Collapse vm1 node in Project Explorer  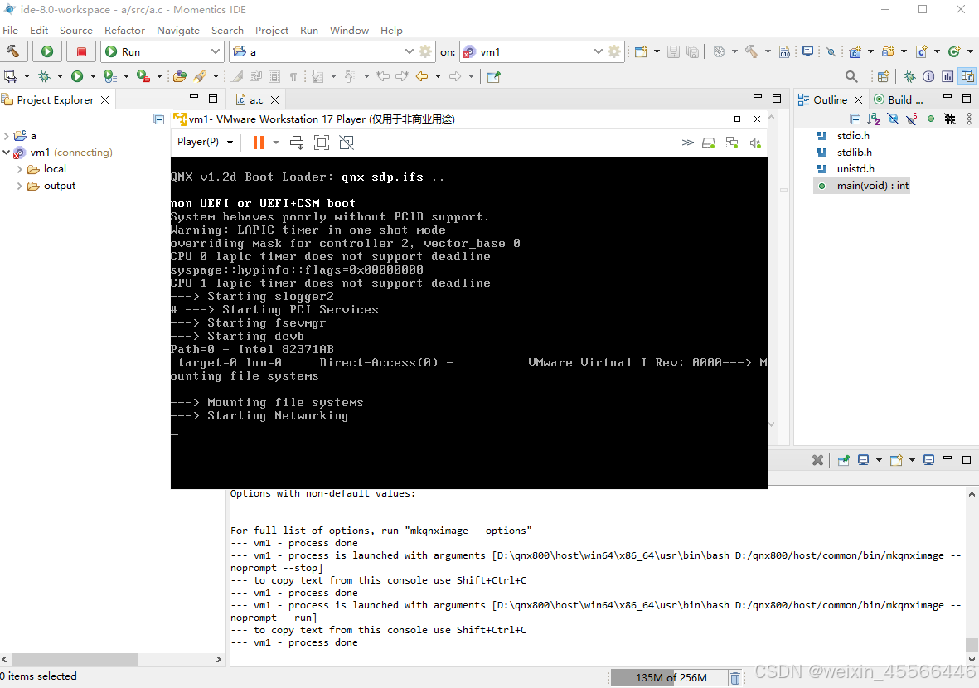pyautogui.click(x=7, y=153)
